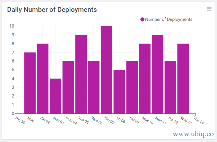Click the Fri 08 bar
Viewport: 217px width, 142px height.
(119, 92)
